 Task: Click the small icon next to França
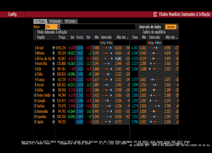click(54, 80)
